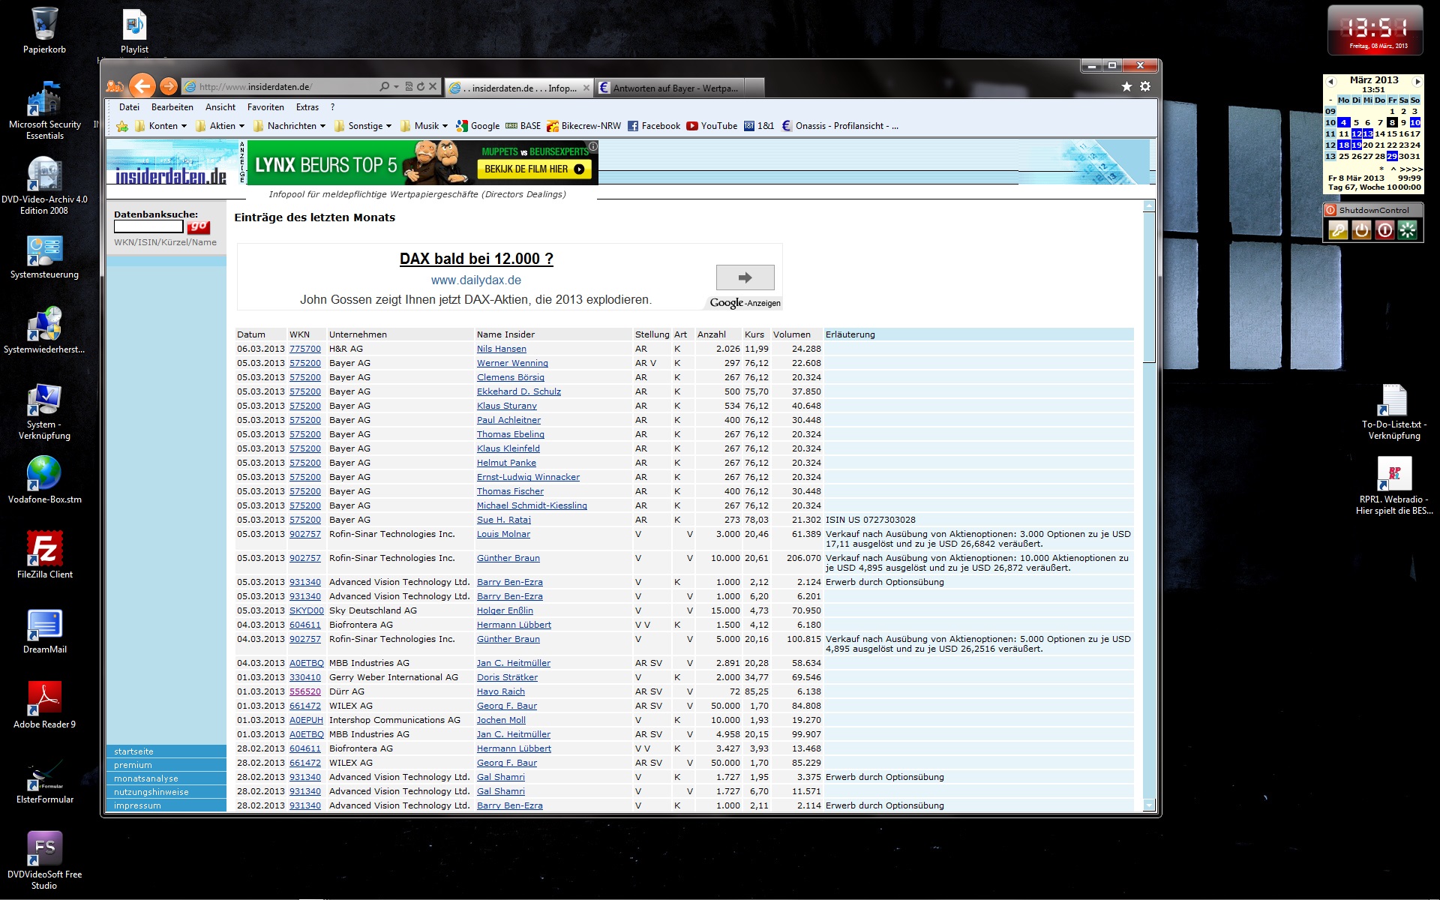Open Nils Hansen insider link
1440x900 pixels.
pyautogui.click(x=501, y=349)
